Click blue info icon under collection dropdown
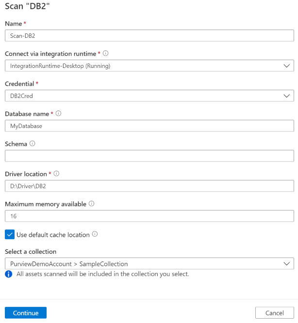Image resolution: width=298 pixels, height=323 pixels. click(x=8, y=274)
